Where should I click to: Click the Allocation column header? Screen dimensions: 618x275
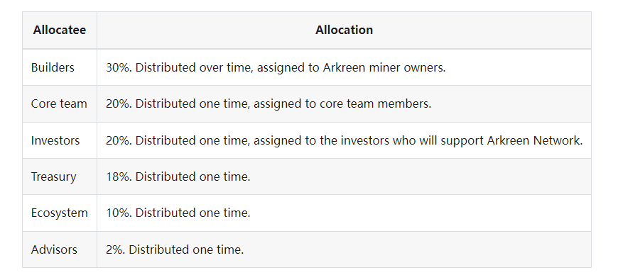[x=344, y=30]
